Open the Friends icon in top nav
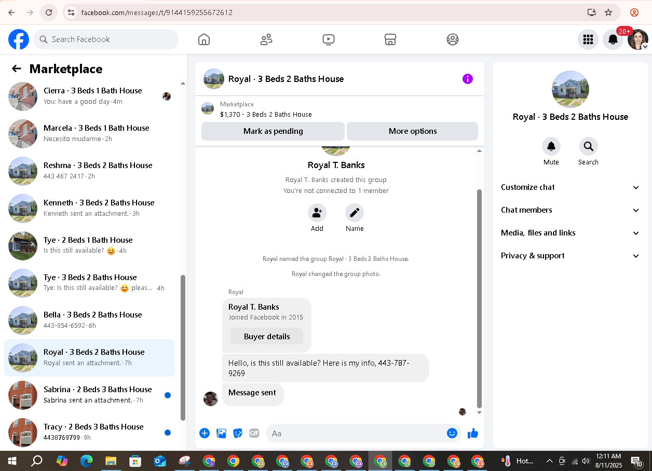 (266, 39)
